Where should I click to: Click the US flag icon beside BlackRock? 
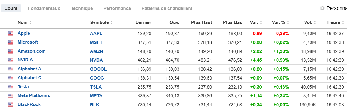(10, 104)
